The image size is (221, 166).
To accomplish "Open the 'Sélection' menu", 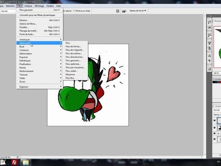I will (x=10, y=6).
